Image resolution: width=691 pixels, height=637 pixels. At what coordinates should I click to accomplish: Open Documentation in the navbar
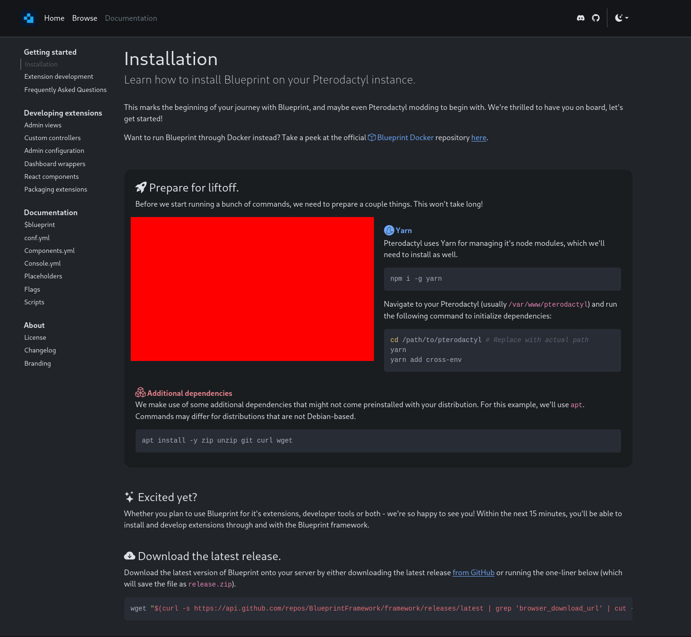[131, 18]
